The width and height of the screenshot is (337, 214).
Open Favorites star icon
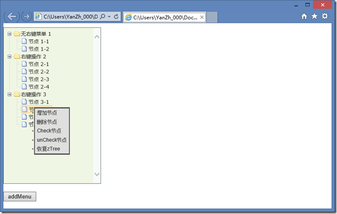click(x=314, y=16)
